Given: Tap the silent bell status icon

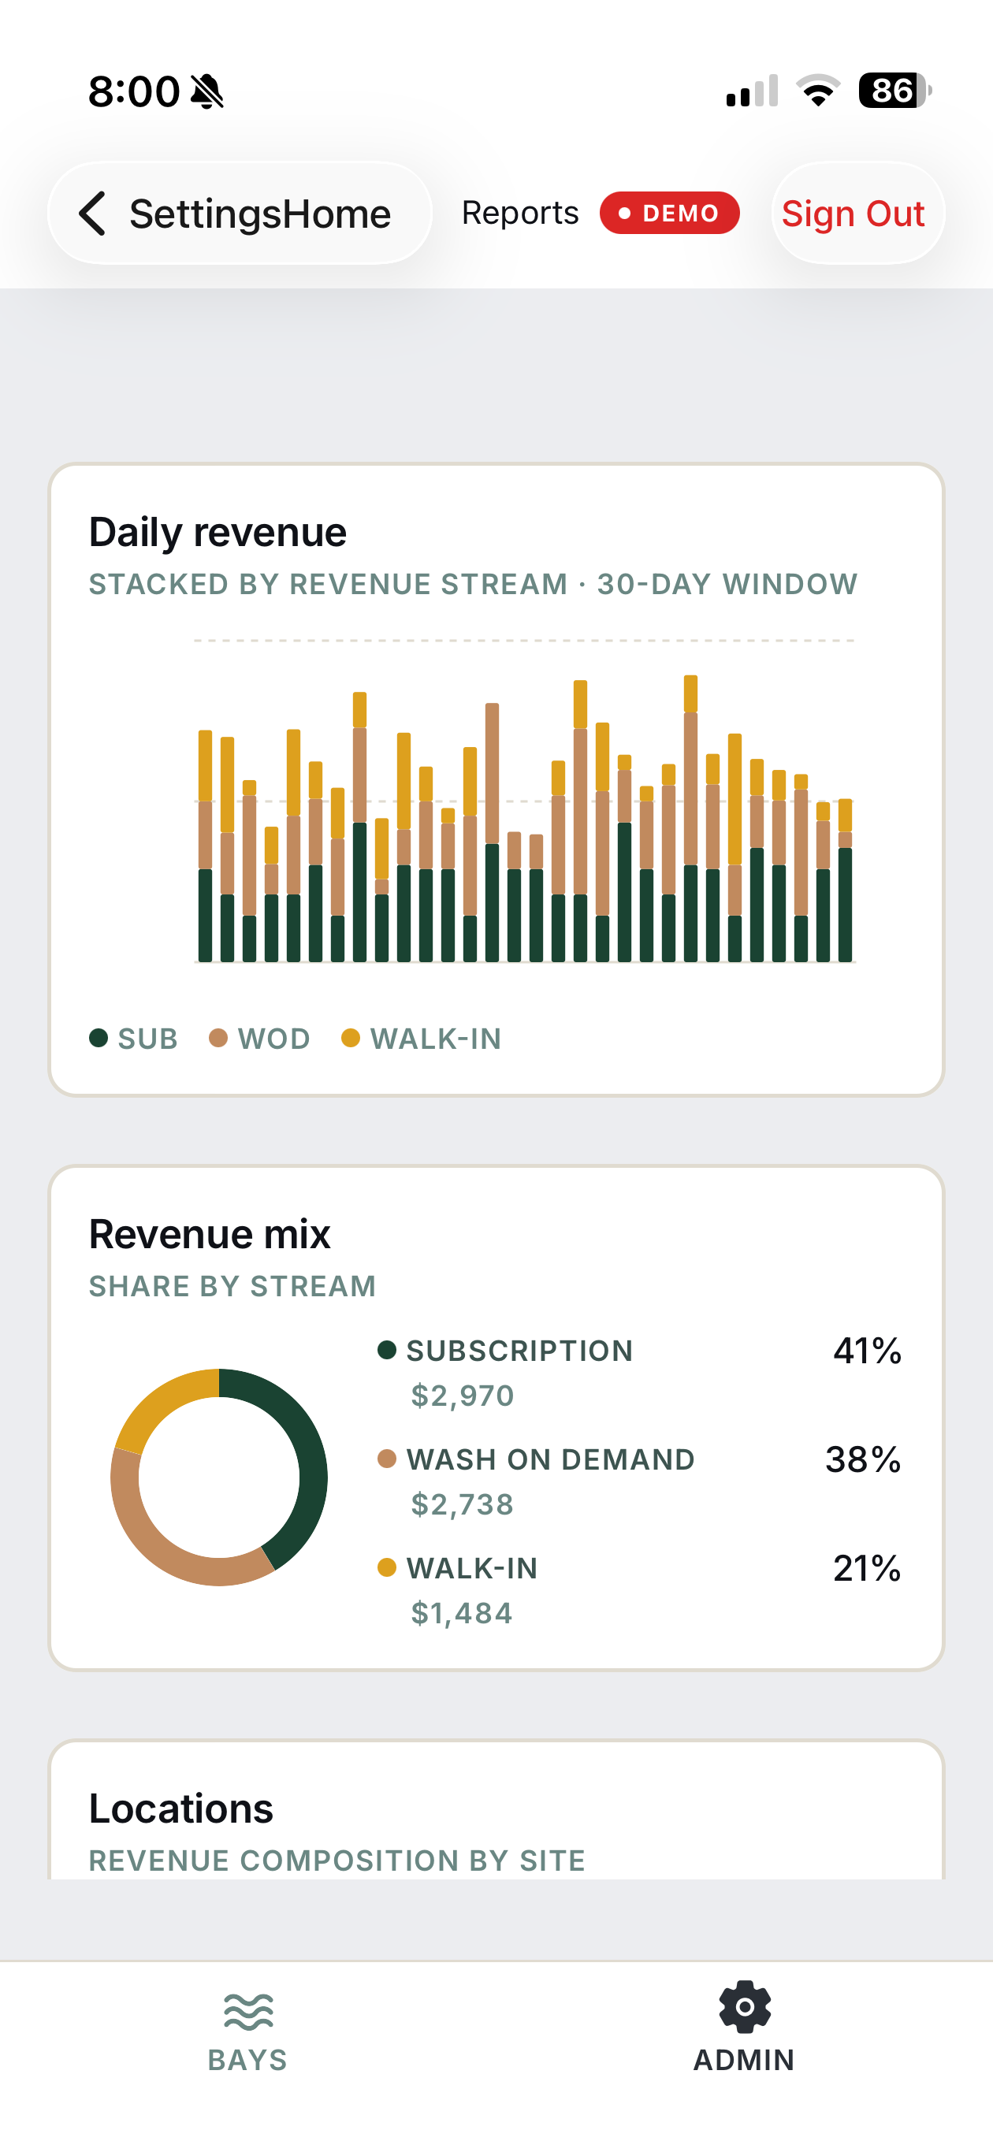Looking at the screenshot, I should point(207,91).
